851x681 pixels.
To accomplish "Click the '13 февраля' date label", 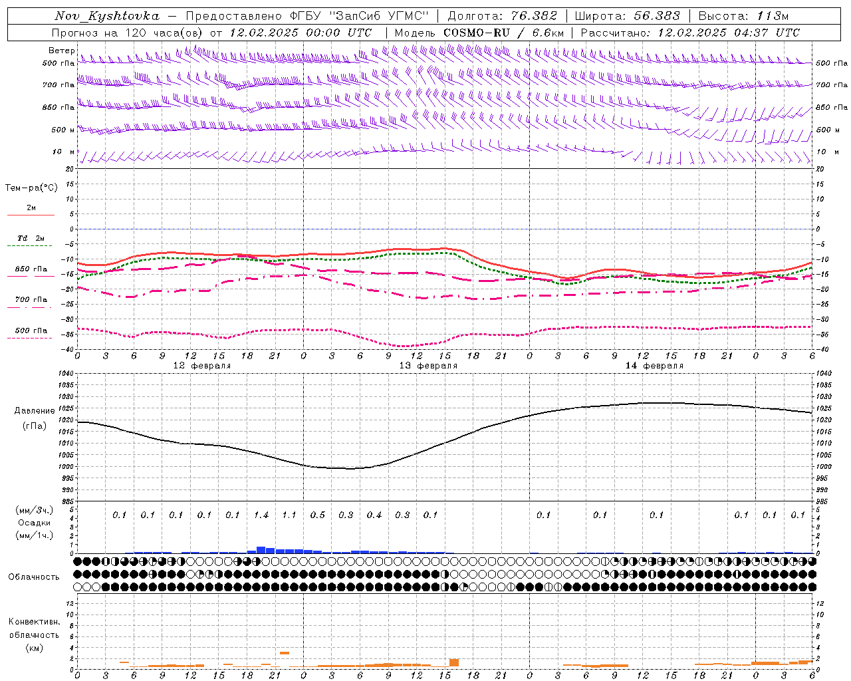I will (x=428, y=366).
